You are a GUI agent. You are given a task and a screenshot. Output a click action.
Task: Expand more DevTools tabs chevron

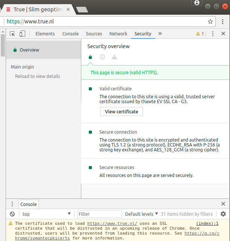160,34
